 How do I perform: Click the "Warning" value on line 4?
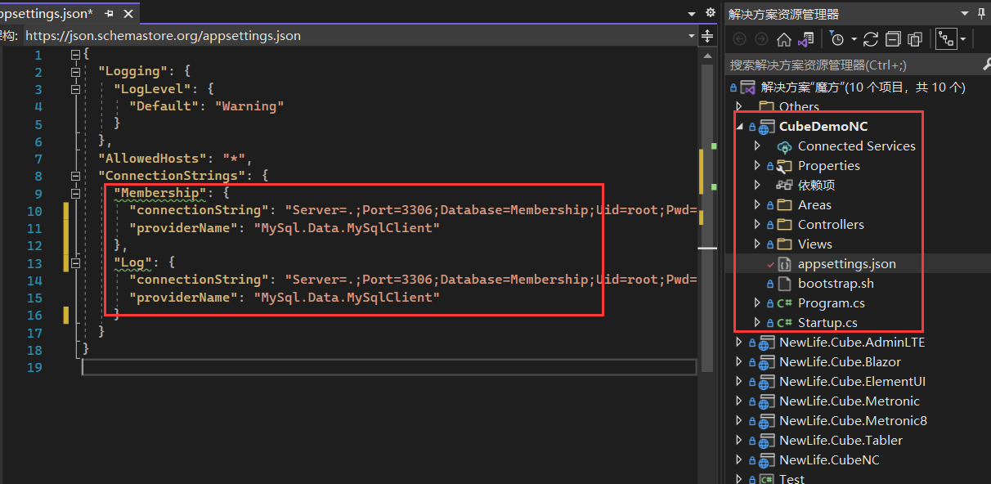pos(249,106)
